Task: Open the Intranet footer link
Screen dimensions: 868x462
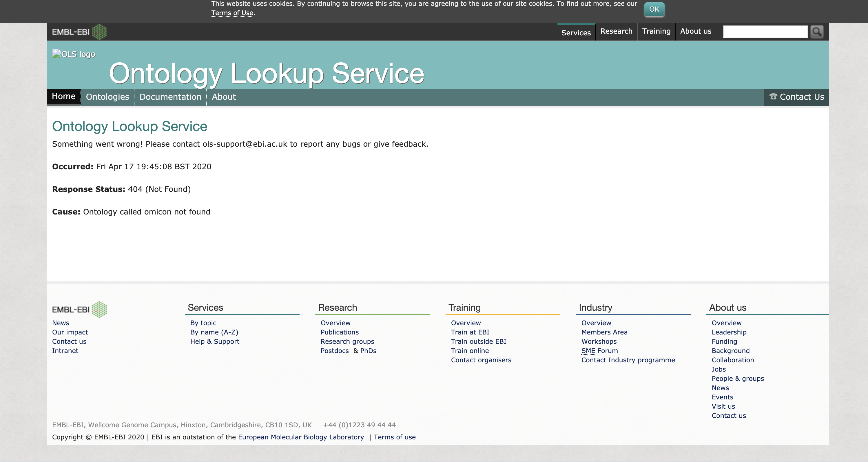Action: (65, 351)
